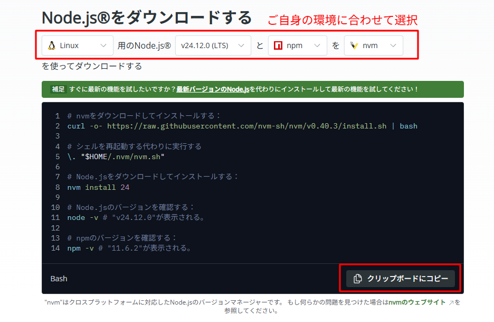The height and width of the screenshot is (322, 494).
Task: Click the Linux penguin icon
Action: coord(52,45)
